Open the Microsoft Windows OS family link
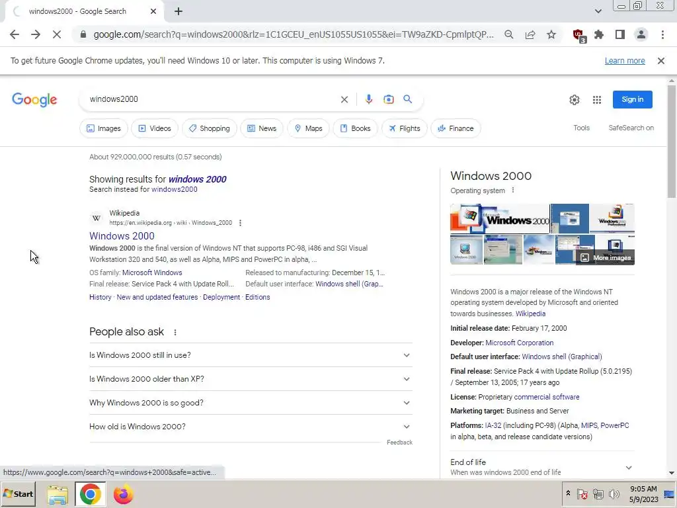The image size is (677, 508). click(152, 273)
